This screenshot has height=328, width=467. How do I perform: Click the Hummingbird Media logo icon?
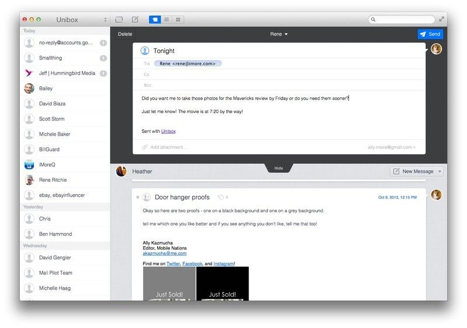[x=29, y=73]
